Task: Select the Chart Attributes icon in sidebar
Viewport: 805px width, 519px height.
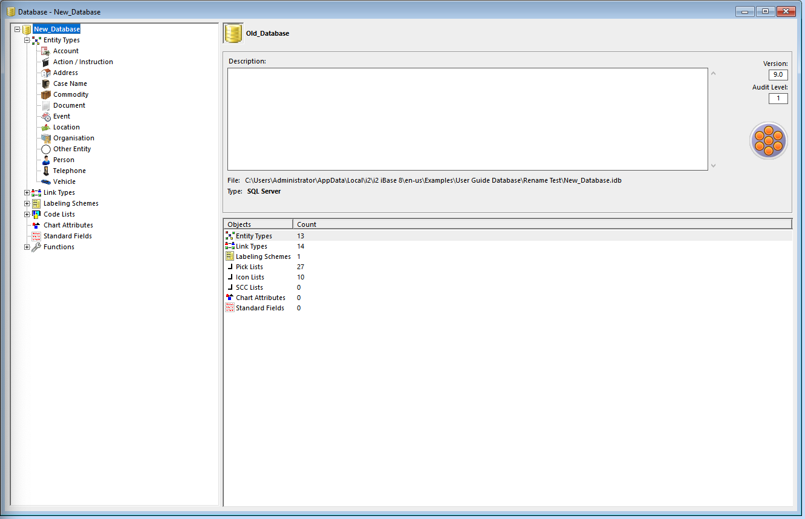Action: pyautogui.click(x=36, y=225)
